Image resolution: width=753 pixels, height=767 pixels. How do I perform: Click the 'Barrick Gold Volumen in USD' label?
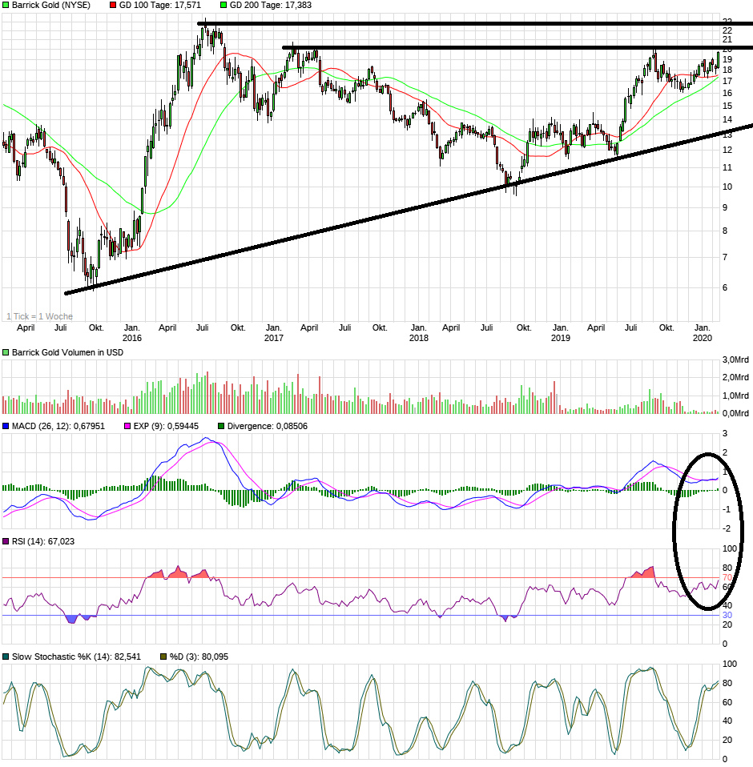coord(67,353)
